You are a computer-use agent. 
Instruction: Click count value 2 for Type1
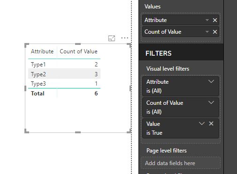point(96,65)
